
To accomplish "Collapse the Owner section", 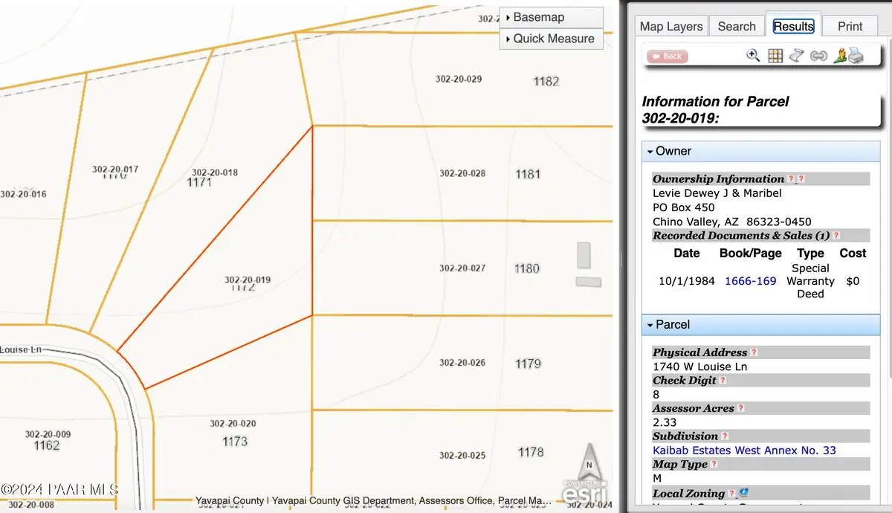I will [650, 151].
